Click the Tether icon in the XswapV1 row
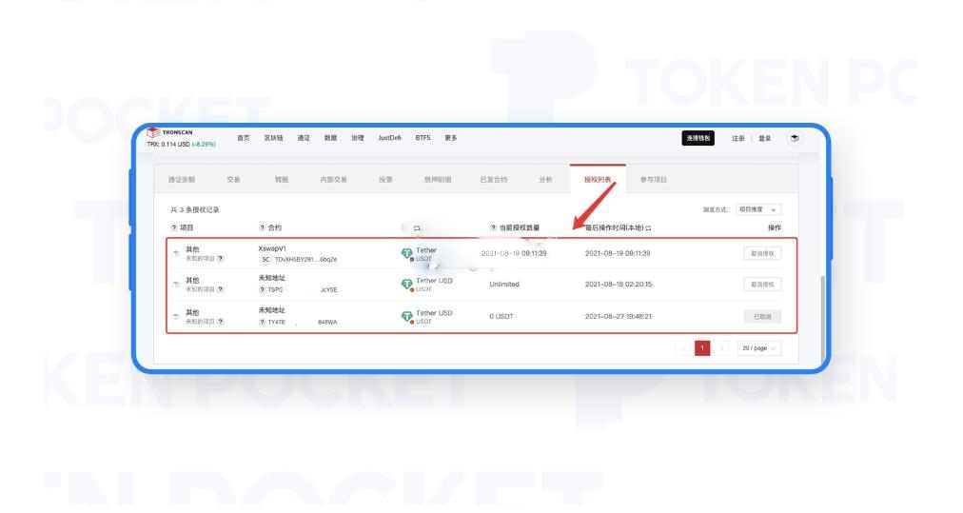963x513 pixels. 406,253
